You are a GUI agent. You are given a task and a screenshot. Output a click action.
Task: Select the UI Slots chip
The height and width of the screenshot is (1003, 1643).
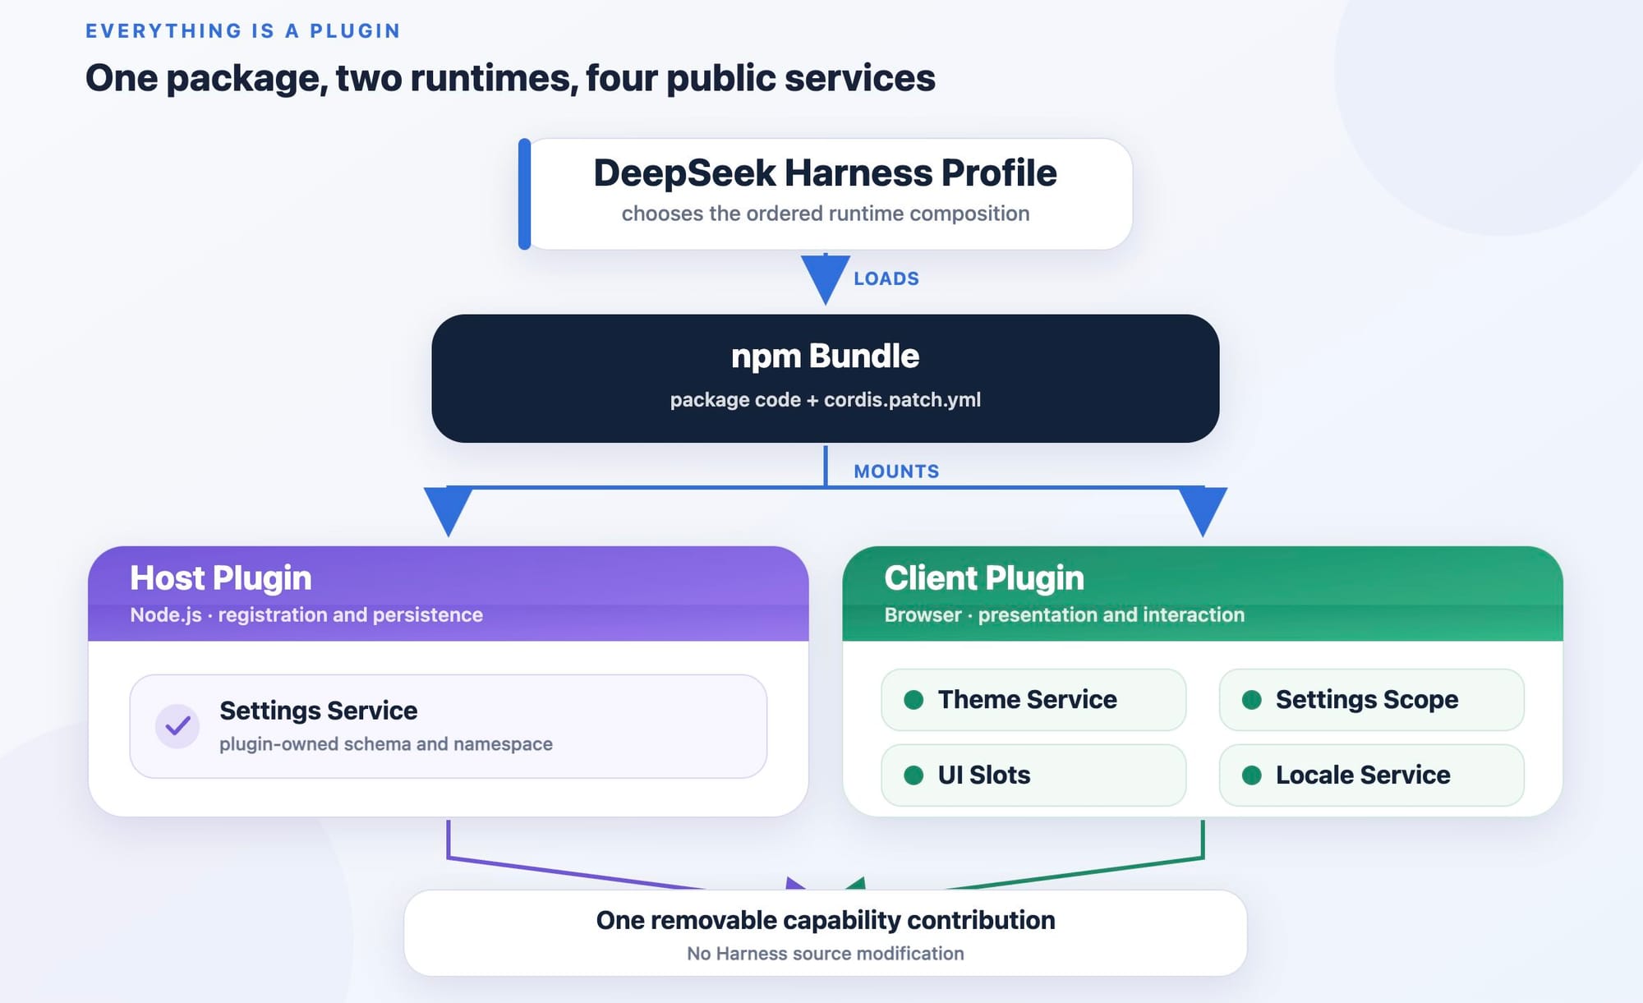[x=1033, y=775]
